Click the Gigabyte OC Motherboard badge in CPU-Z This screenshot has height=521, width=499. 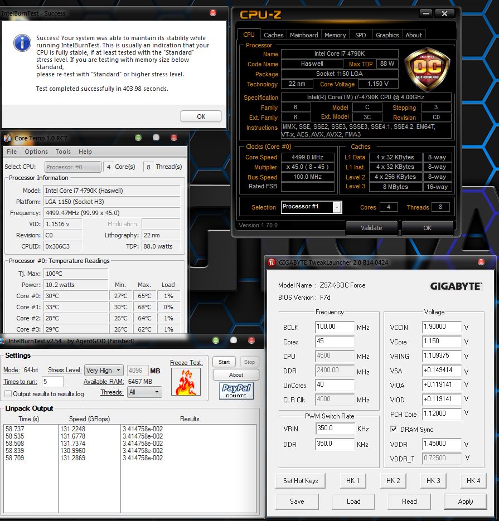pos(427,70)
